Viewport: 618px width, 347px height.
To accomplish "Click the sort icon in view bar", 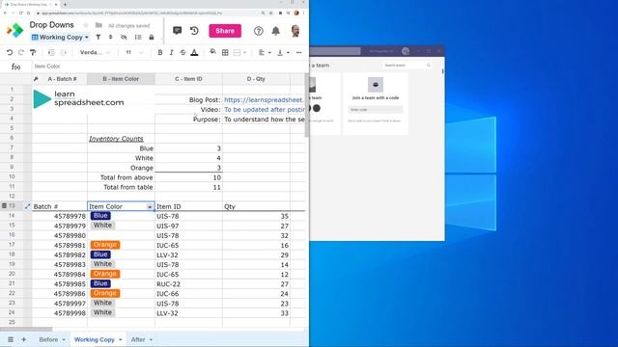I will pos(110,38).
